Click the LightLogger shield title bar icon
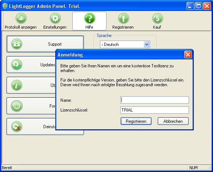The image size is (213, 172). click(x=5, y=6)
